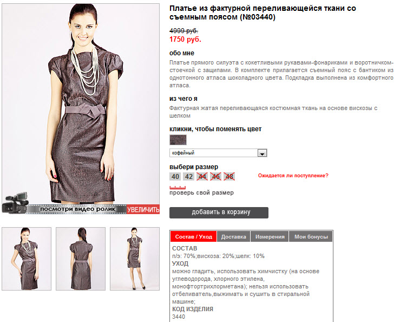Click the УВЕЛИЧИТЬ enlarge button
This screenshot has height=322, width=400.
click(143, 210)
